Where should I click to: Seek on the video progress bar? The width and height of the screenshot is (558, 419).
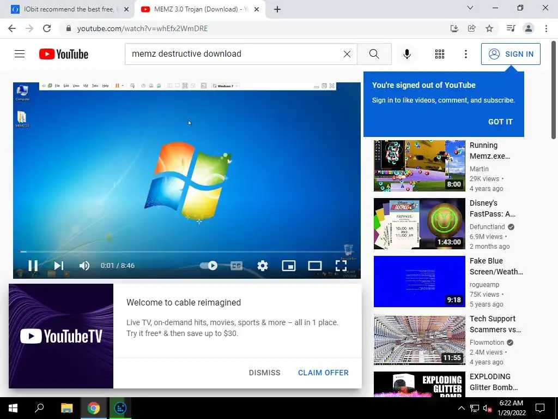tap(187, 252)
